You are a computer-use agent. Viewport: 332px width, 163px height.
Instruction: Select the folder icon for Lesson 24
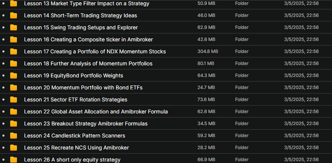click(14, 136)
